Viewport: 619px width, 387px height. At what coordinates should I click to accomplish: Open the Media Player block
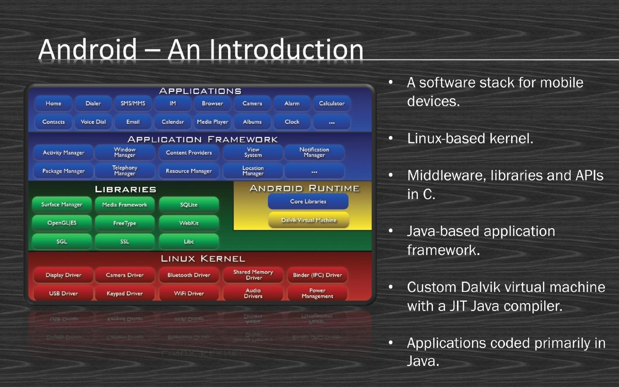(212, 122)
